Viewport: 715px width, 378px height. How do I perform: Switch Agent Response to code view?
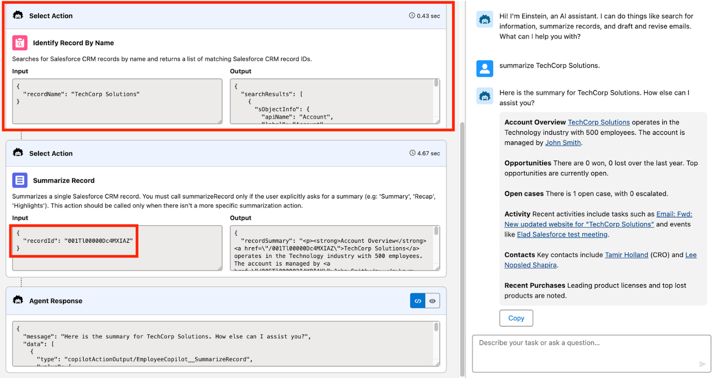coord(418,301)
